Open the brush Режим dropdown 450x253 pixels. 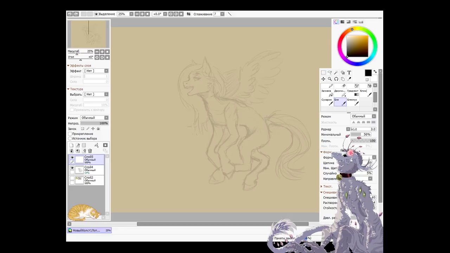pyautogui.click(x=364, y=116)
